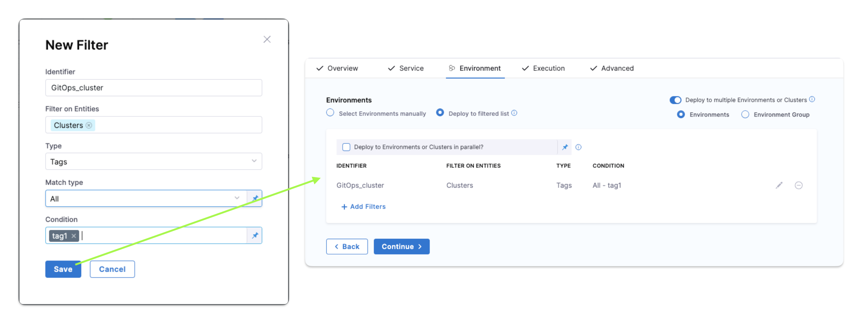Remove the tag1 condition tag

click(74, 236)
